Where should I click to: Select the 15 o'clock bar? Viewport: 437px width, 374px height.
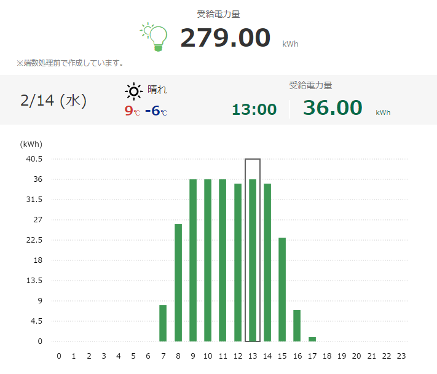pos(282,290)
